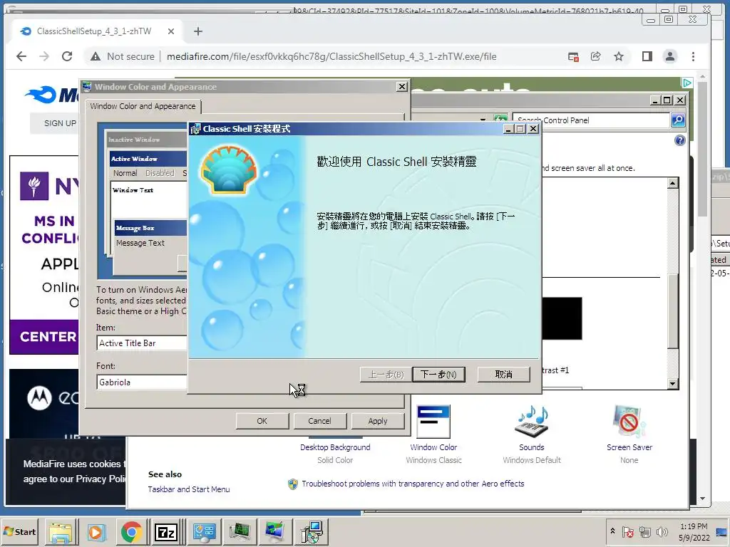Open Troubleshoot problems with transparency link
This screenshot has height=547, width=730.
click(413, 484)
